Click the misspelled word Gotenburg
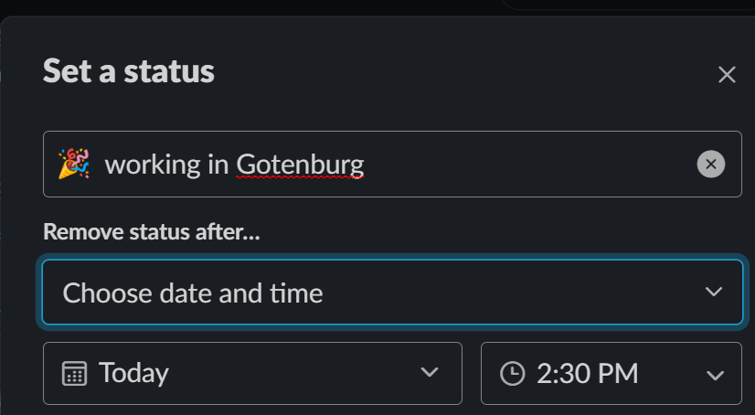Image resolution: width=755 pixels, height=415 pixels. click(300, 165)
